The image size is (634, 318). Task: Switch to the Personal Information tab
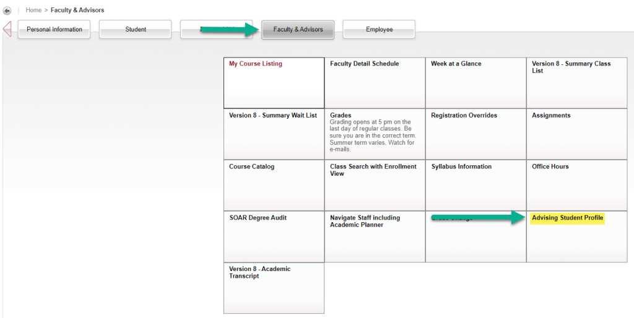54,30
